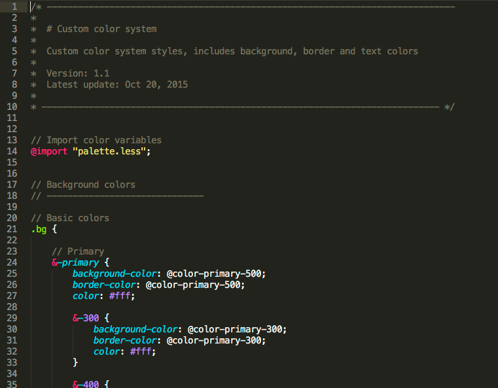Click the "Latest update: Oct 20, 2015" comment
498x388 pixels.
coord(117,84)
